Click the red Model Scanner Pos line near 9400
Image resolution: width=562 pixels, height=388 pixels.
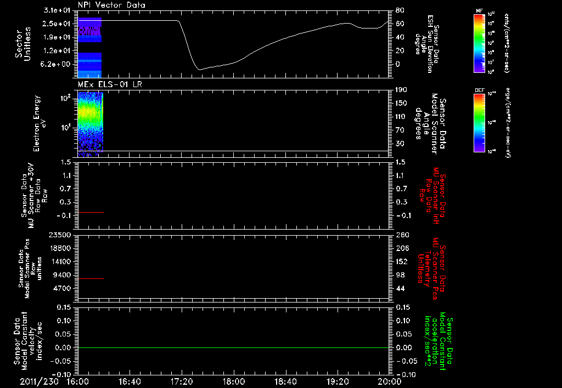click(91, 278)
